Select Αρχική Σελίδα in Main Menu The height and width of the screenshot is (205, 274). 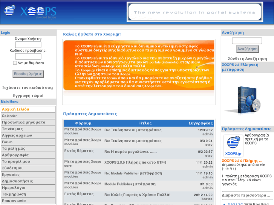pyautogui.click(x=28, y=109)
